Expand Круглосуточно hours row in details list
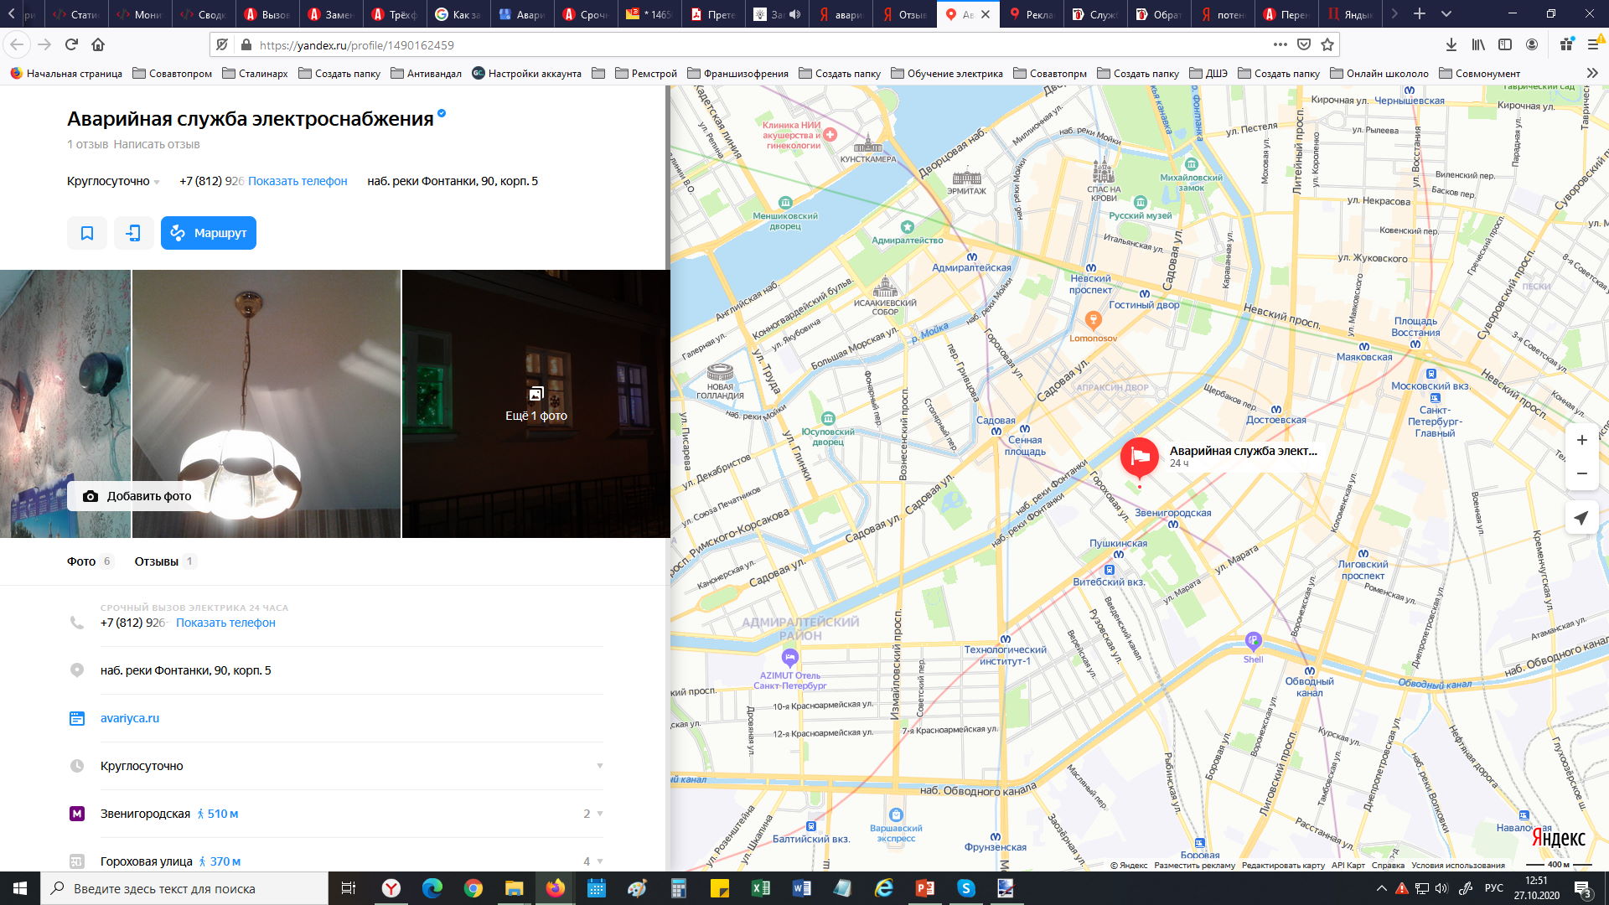The width and height of the screenshot is (1609, 905). coord(599,766)
